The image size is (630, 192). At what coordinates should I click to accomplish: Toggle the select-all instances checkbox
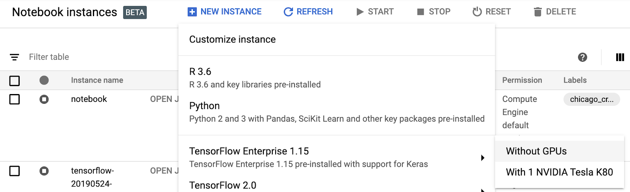pyautogui.click(x=15, y=81)
